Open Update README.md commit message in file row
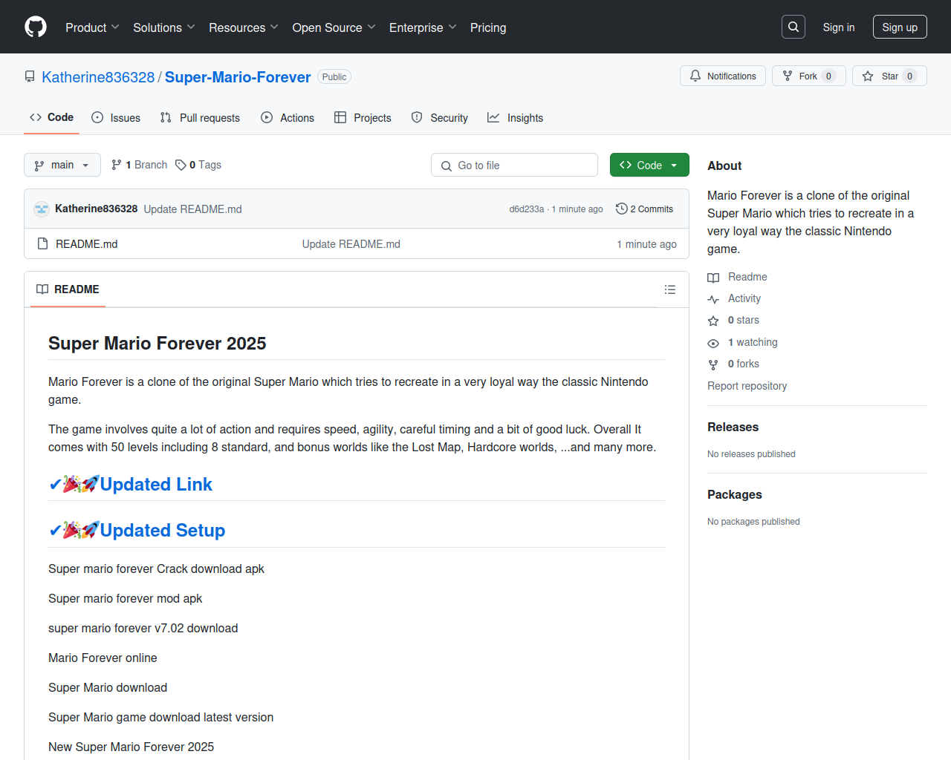951x760 pixels. (x=351, y=244)
